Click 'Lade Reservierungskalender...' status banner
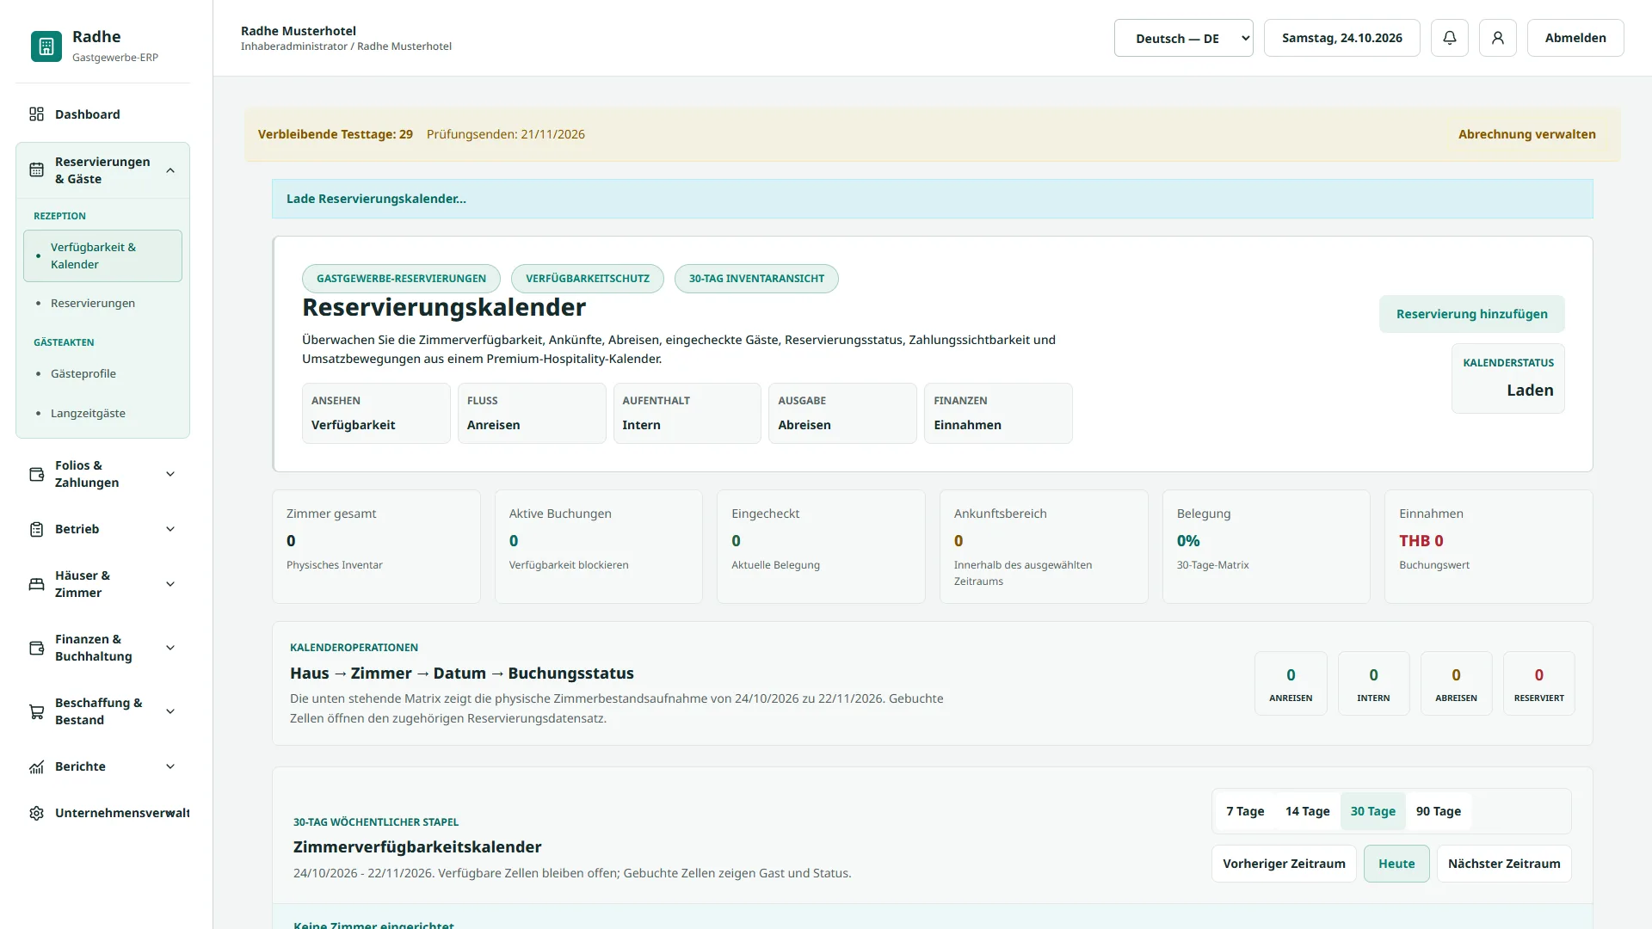The width and height of the screenshot is (1652, 929). coord(932,199)
